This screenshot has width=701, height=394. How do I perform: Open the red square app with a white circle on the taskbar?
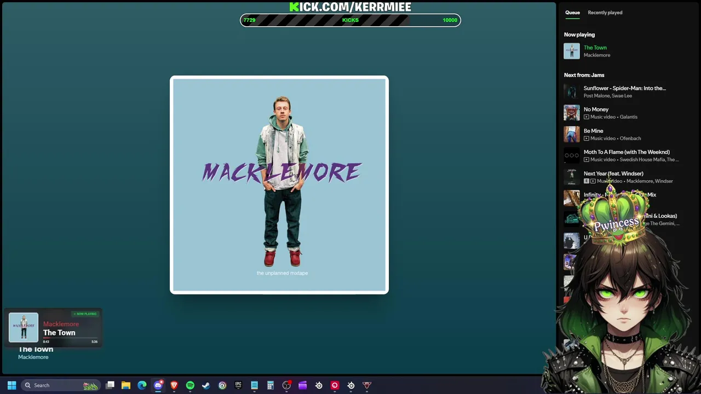coord(335,385)
